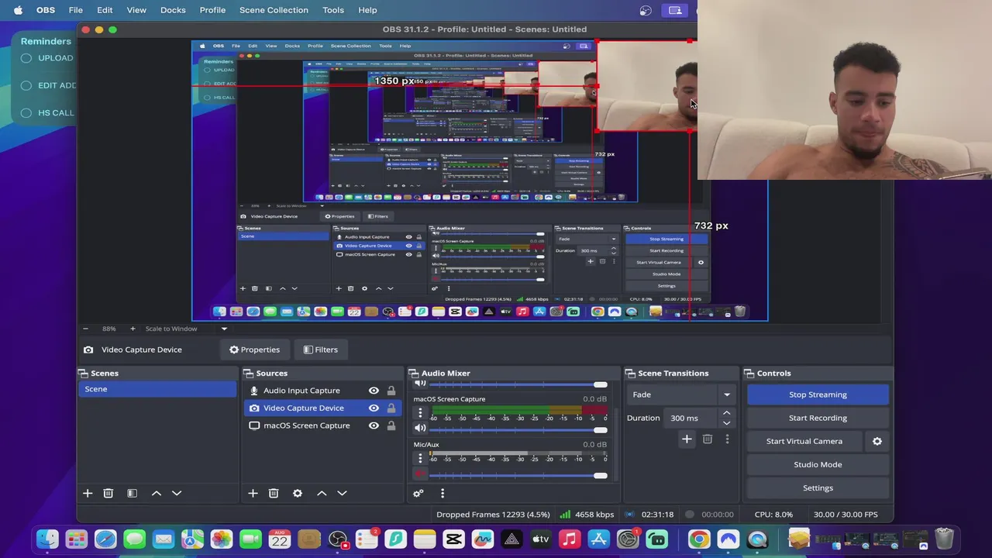This screenshot has height=558, width=992.
Task: Click the Start Recording button
Action: tap(818, 418)
